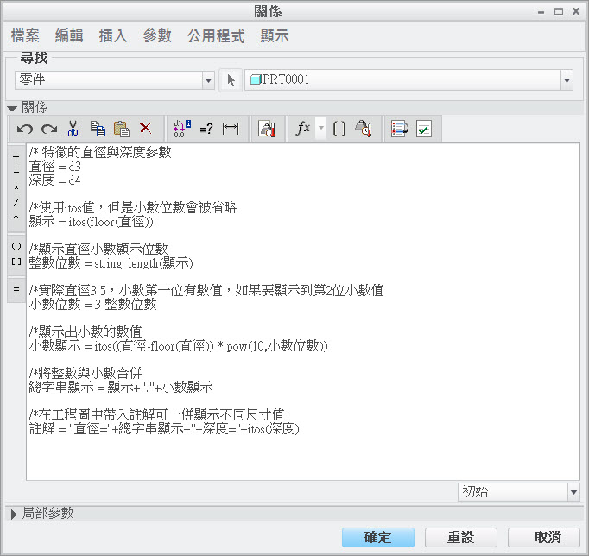Insert multiply operator from side panel
The width and height of the screenshot is (589, 556).
pos(16,187)
